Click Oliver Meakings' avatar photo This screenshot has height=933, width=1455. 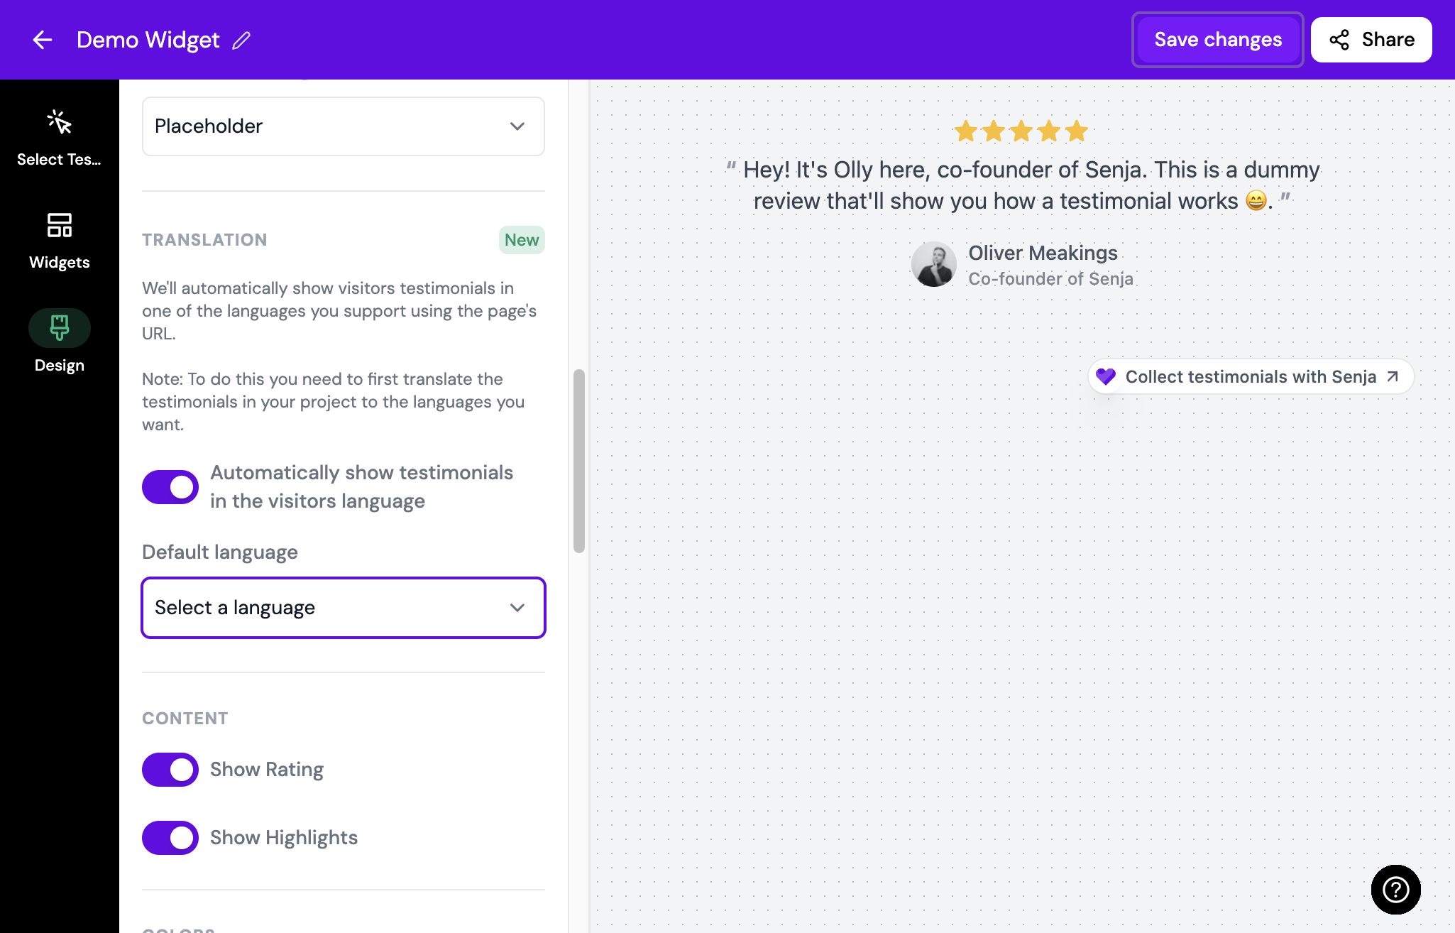934,264
